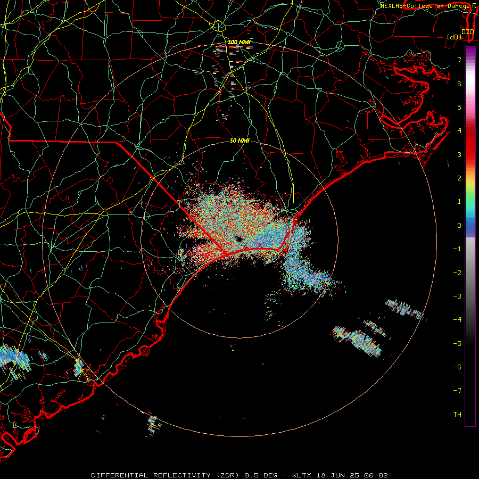Click the "KLTX" station identifier in the caption

pyautogui.click(x=302, y=475)
